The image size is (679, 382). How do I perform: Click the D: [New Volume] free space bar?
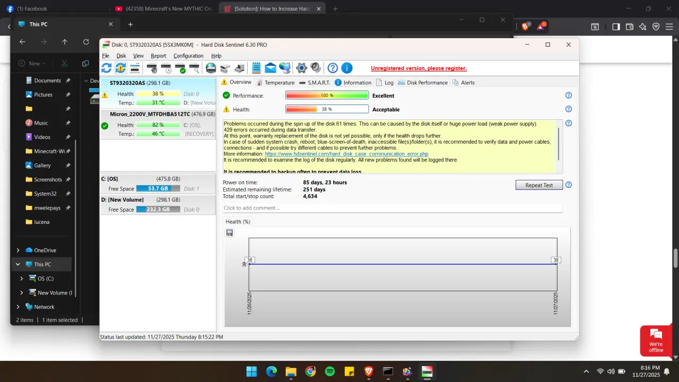158,210
